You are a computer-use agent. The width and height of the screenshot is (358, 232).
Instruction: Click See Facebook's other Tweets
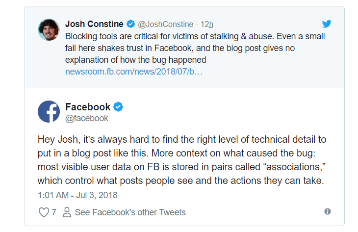[130, 212]
